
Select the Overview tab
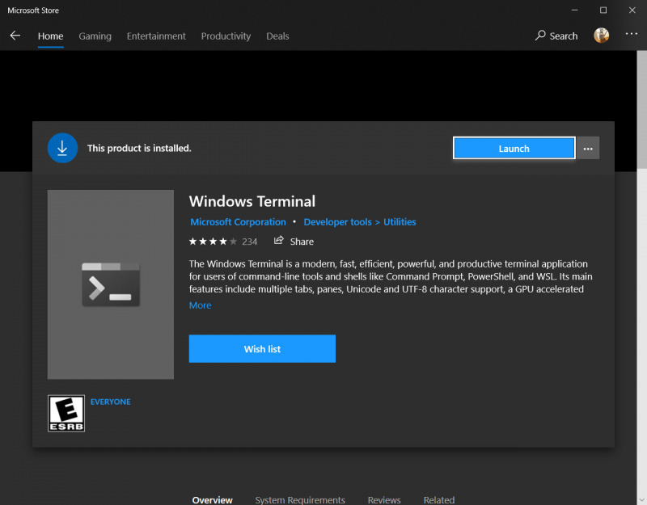point(212,499)
